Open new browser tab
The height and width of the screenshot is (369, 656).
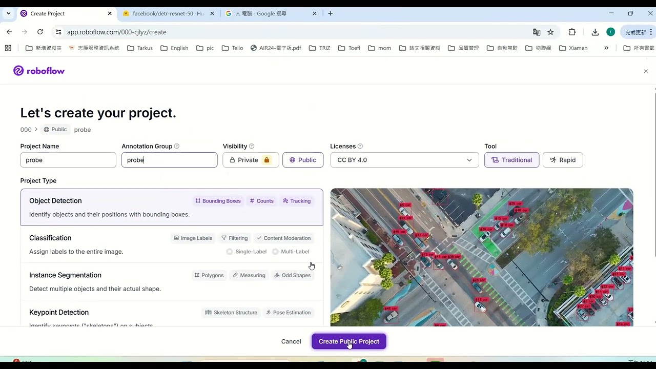[x=331, y=13]
